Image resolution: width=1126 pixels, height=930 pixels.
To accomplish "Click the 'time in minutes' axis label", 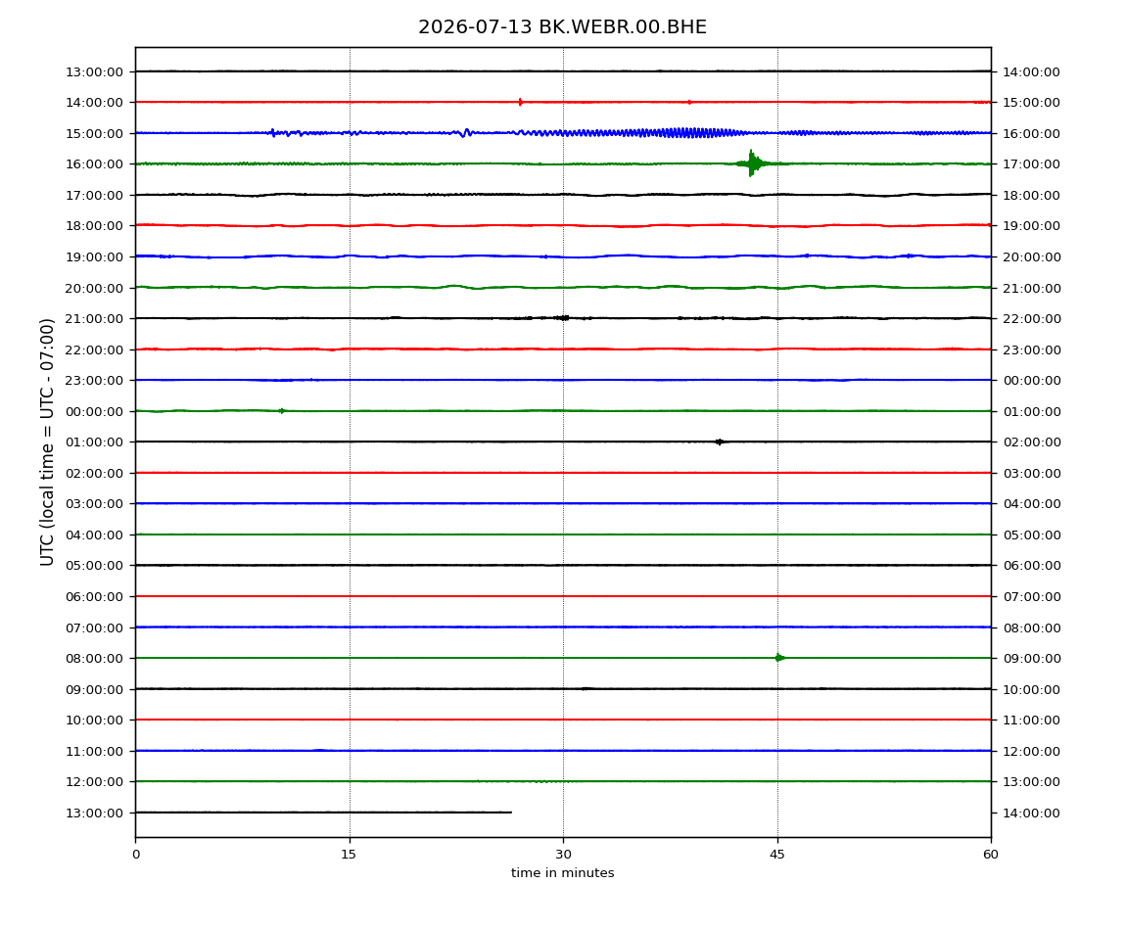I will [x=562, y=873].
